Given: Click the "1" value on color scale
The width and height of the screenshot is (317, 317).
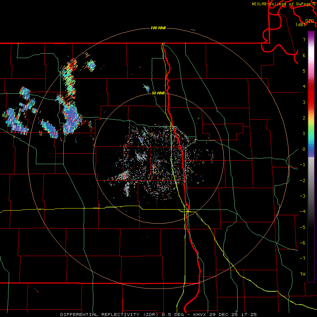Looking at the screenshot, I should click(304, 133).
